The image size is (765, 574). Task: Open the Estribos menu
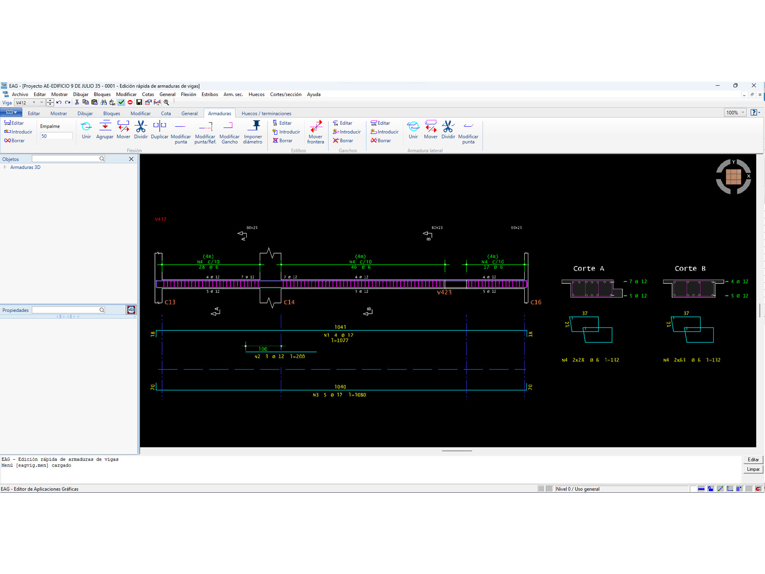click(210, 94)
